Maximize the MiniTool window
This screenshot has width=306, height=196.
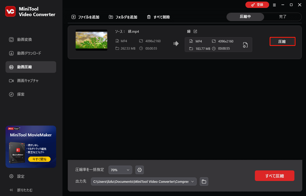[x=291, y=5]
